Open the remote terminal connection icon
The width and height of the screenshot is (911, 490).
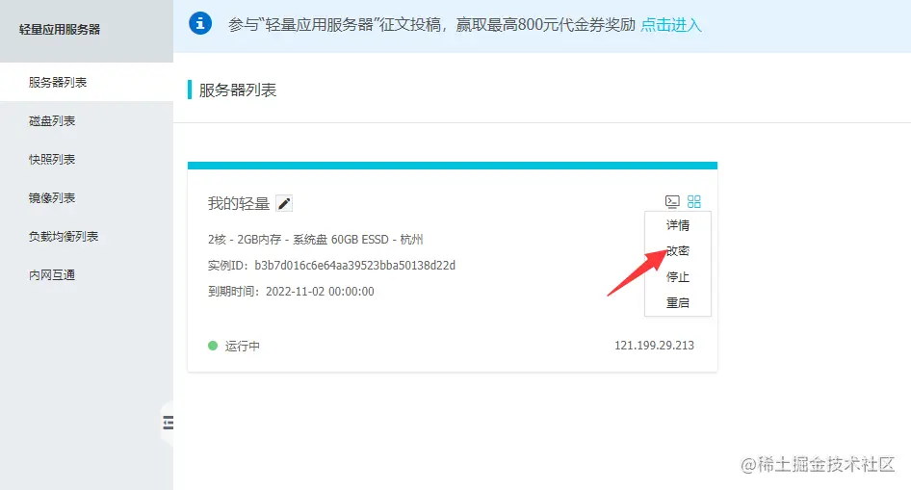pos(672,201)
